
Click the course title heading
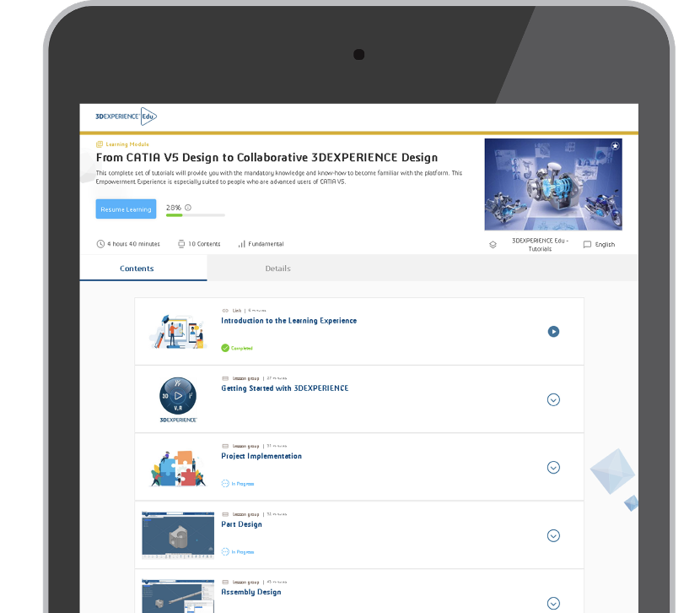click(267, 158)
